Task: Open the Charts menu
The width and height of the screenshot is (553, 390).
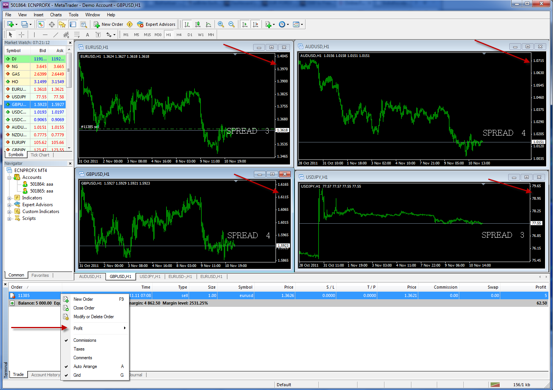Action: point(56,15)
